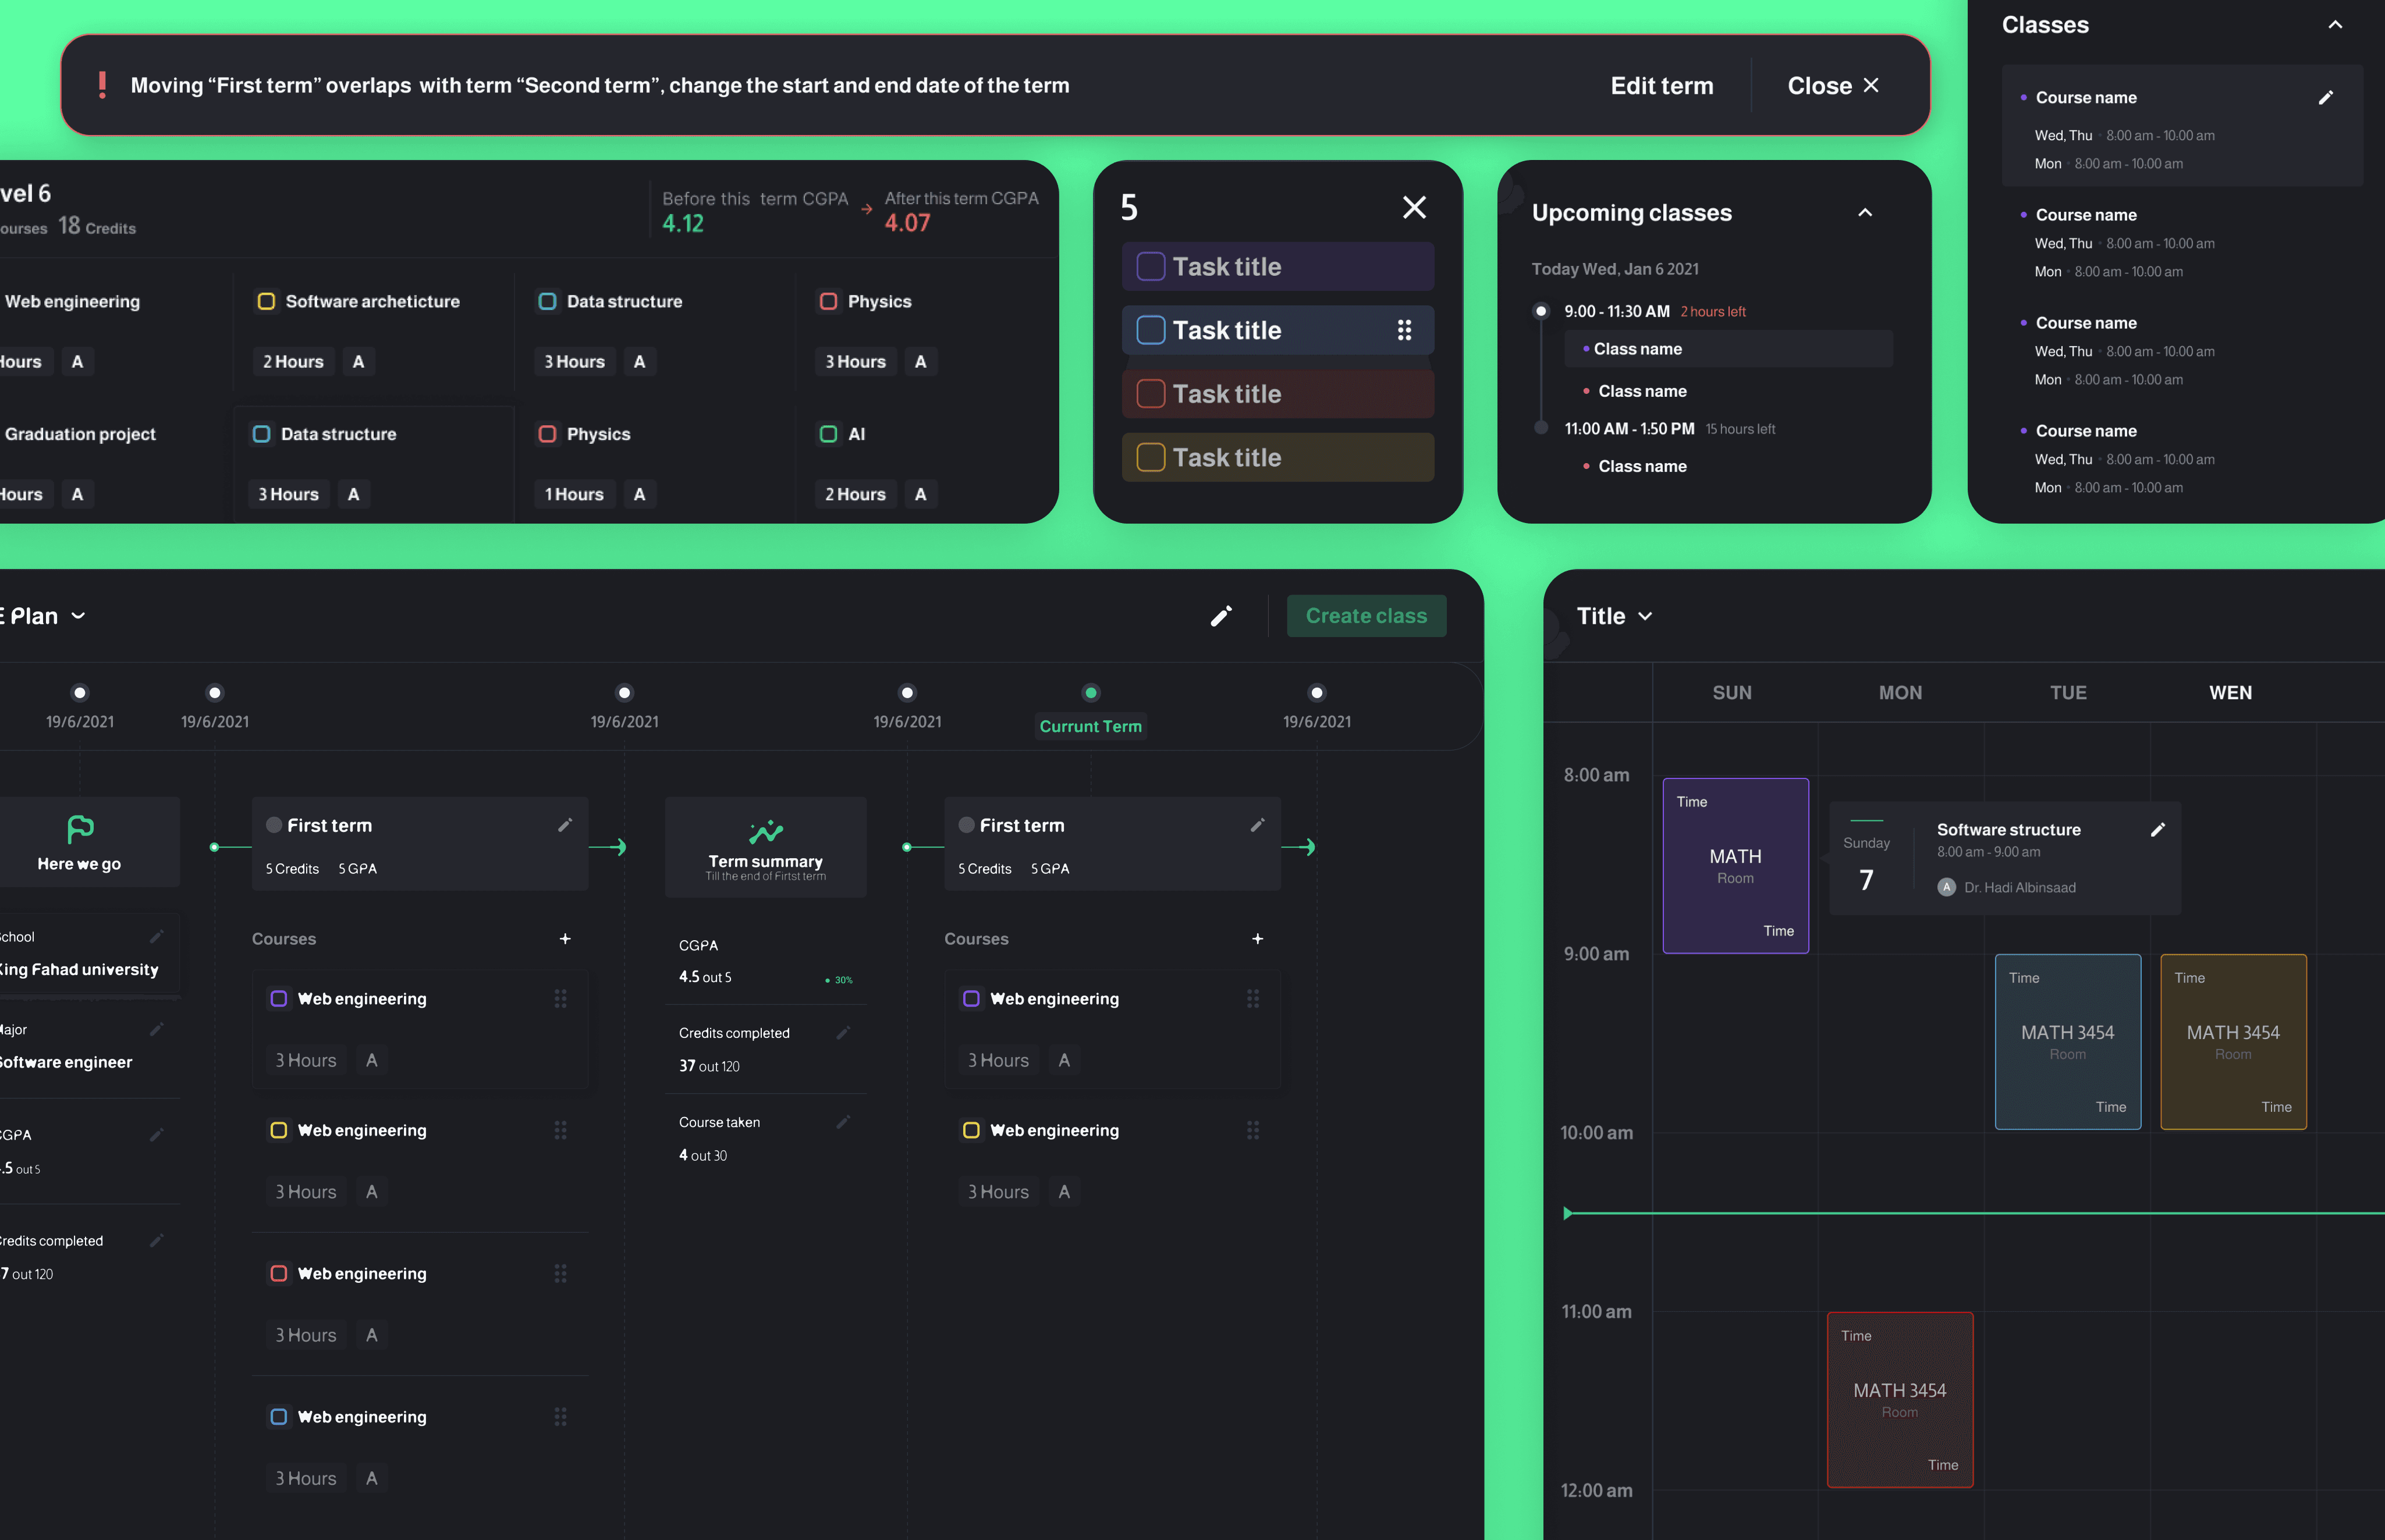This screenshot has height=1540, width=2385.
Task: Toggle the red Web engineering checkbox
Action: click(x=279, y=1273)
